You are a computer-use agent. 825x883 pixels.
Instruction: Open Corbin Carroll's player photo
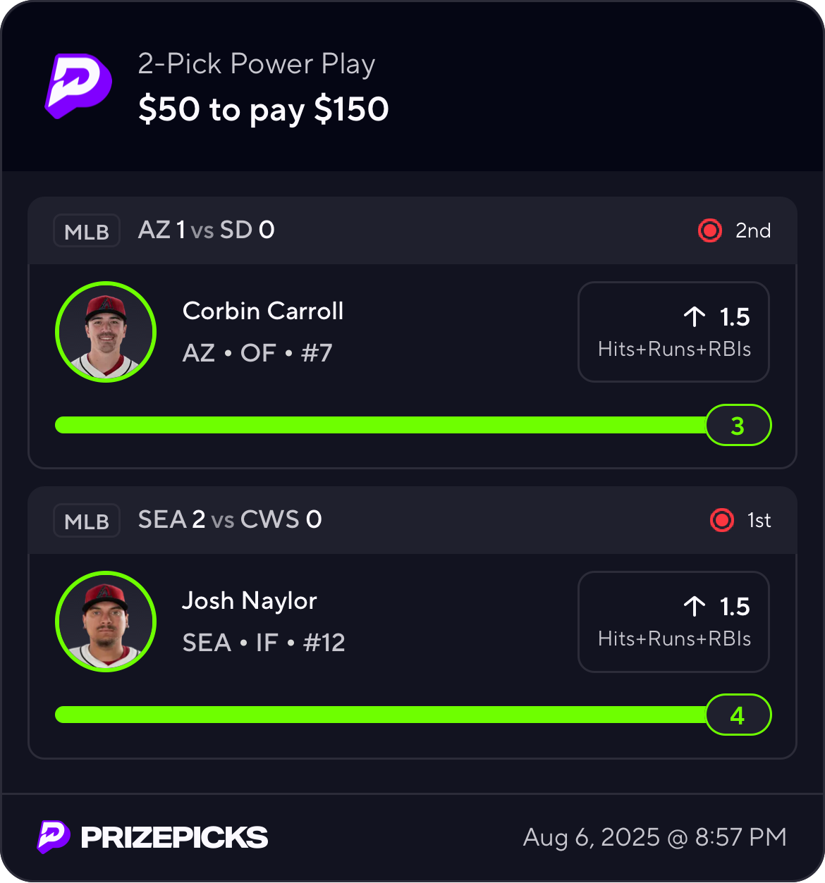click(x=106, y=332)
